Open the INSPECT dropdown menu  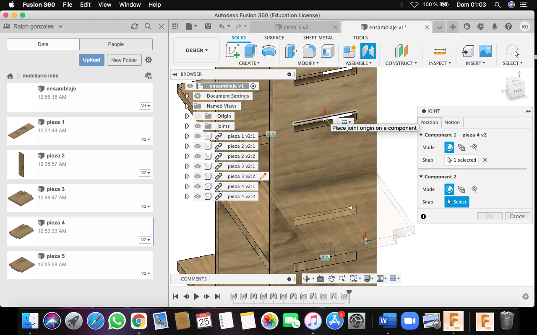point(440,63)
